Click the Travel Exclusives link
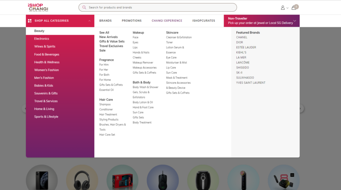 [111, 46]
